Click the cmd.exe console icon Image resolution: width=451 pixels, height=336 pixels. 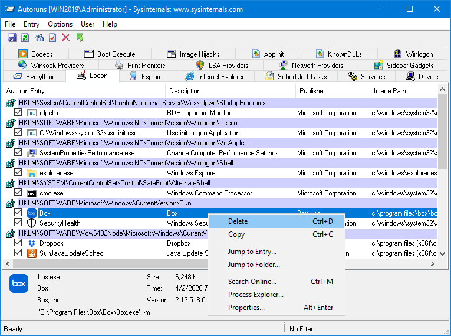pyautogui.click(x=32, y=193)
